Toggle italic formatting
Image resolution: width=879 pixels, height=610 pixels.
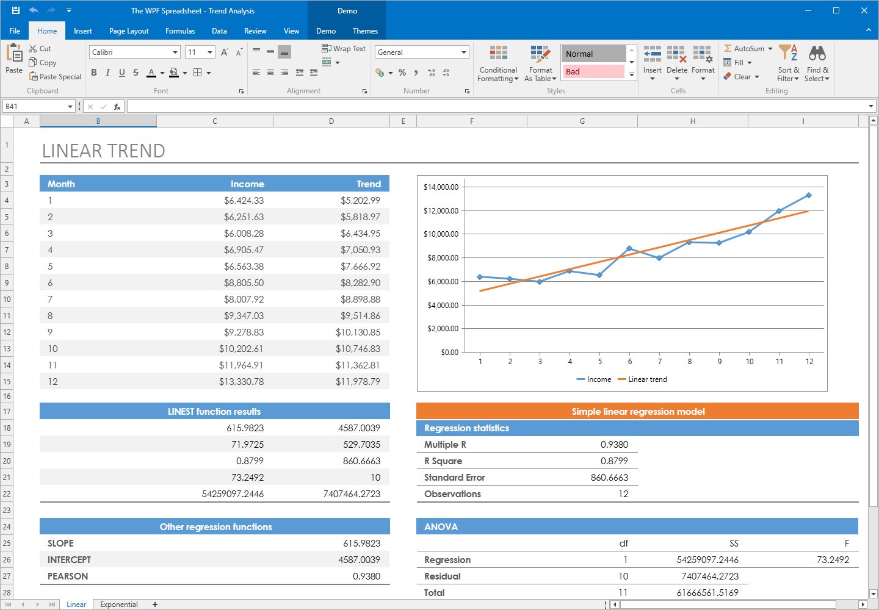pyautogui.click(x=108, y=73)
